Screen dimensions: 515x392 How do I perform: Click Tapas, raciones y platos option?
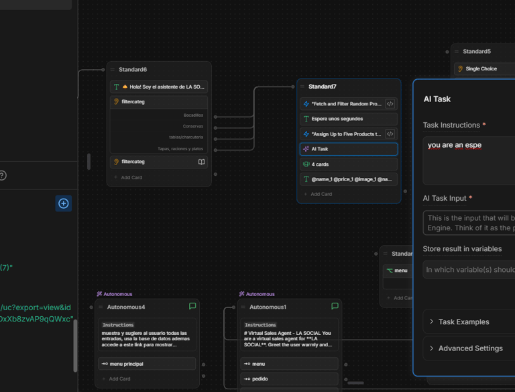[180, 148]
